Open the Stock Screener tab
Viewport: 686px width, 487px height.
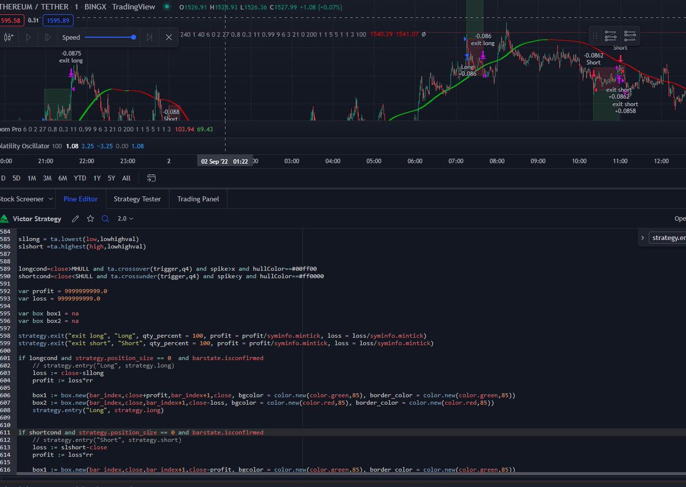click(x=22, y=199)
